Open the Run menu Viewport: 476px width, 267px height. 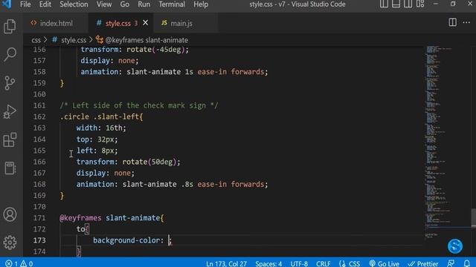coord(144,4)
